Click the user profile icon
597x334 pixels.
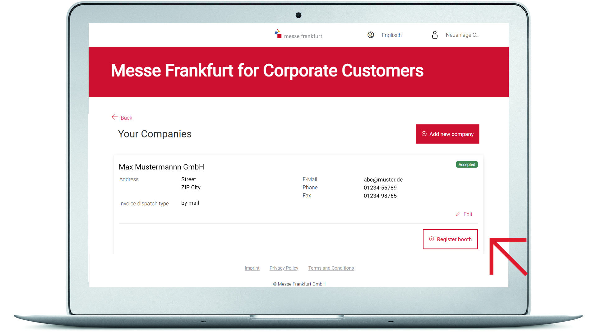click(435, 35)
